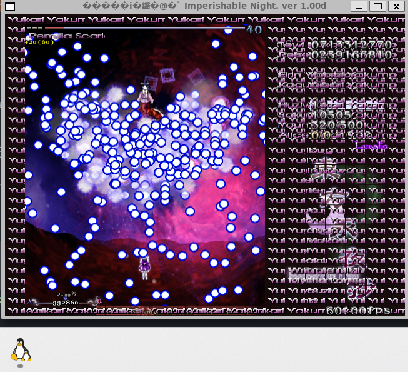Click the purple player character sprite
The height and width of the screenshot is (372, 408).
click(x=144, y=268)
